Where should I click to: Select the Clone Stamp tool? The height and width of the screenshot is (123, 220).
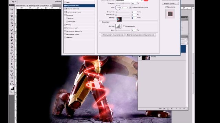(12, 37)
